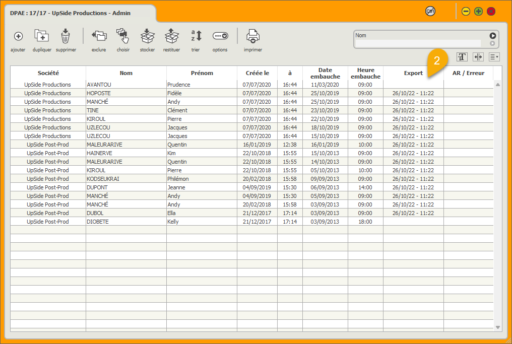Select the HOPOSTE name cell
This screenshot has width=512, height=344.
(x=126, y=93)
